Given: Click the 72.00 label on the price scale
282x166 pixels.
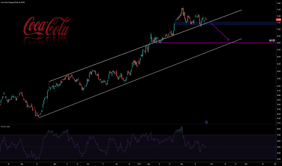Looking at the screenshot, I should coord(279,16).
